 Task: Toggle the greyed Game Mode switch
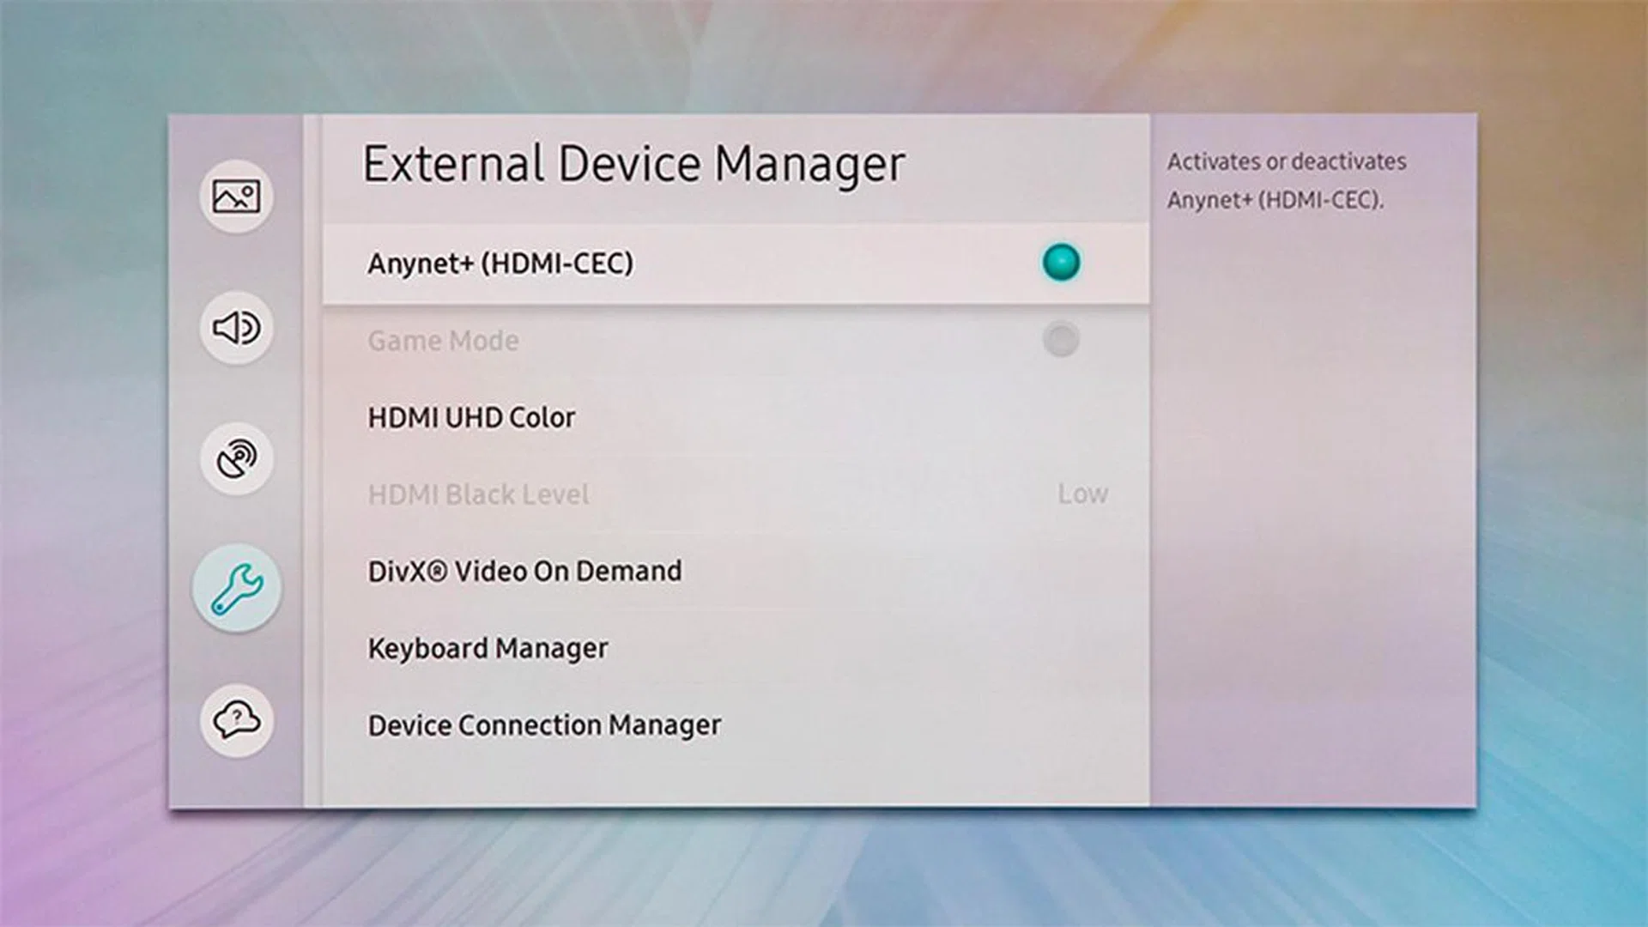point(1061,340)
